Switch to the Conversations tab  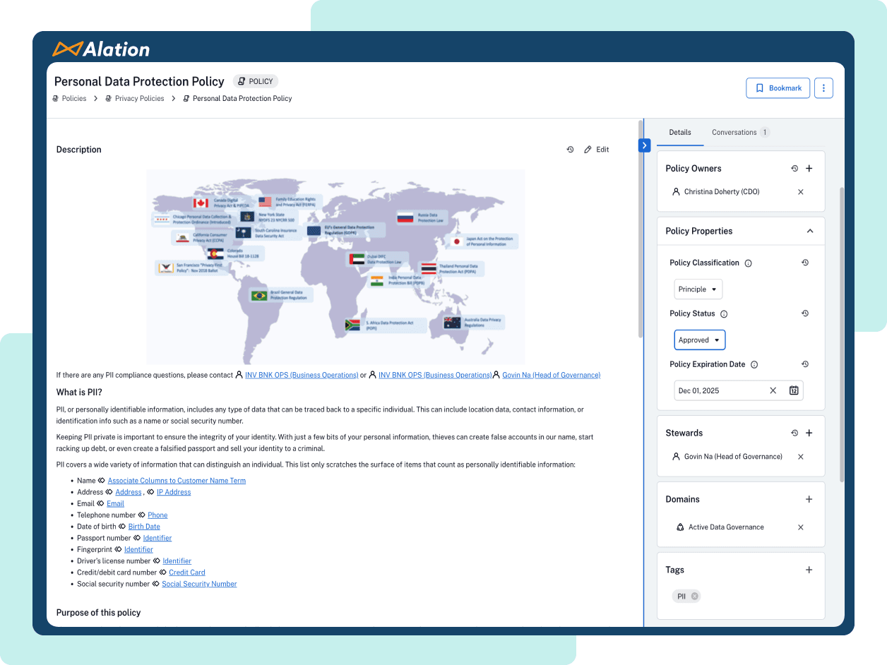pyautogui.click(x=734, y=132)
